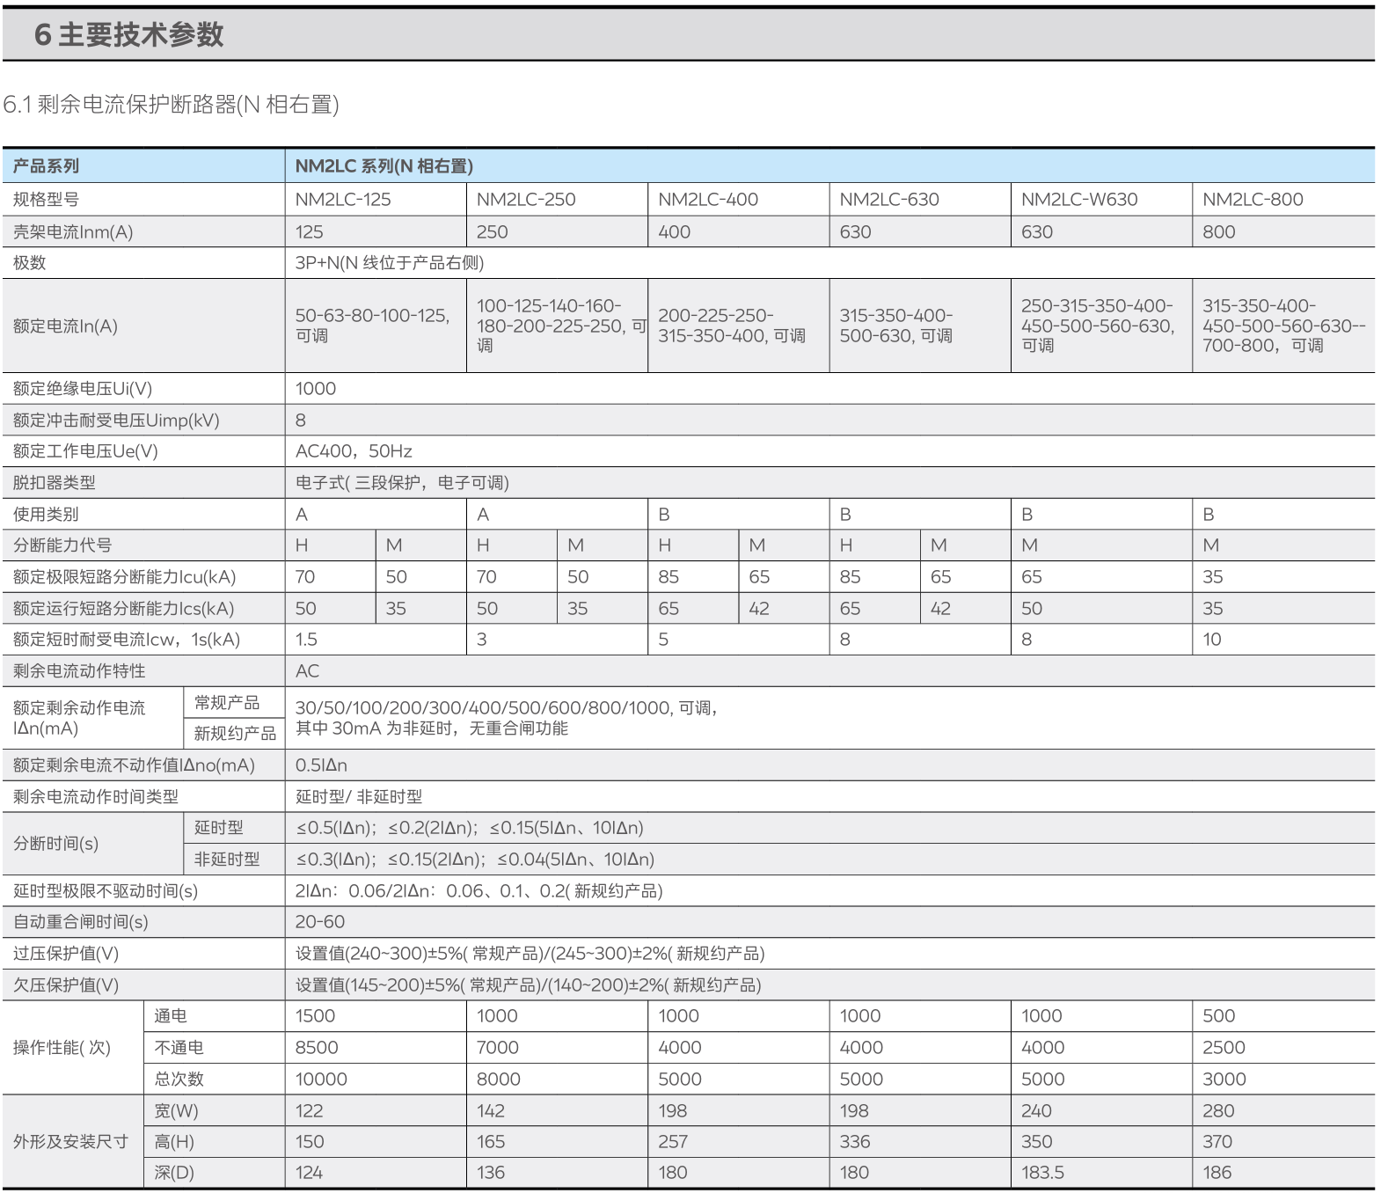Select the '额定电流In(A)' row label
1381x1193 pixels.
pos(65,326)
